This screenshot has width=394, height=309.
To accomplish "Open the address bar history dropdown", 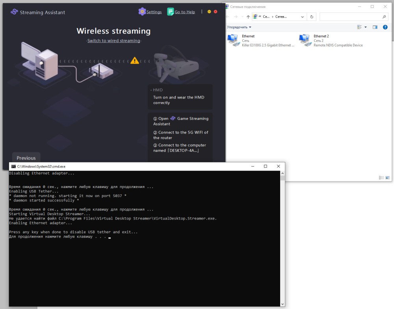I will tap(302, 17).
